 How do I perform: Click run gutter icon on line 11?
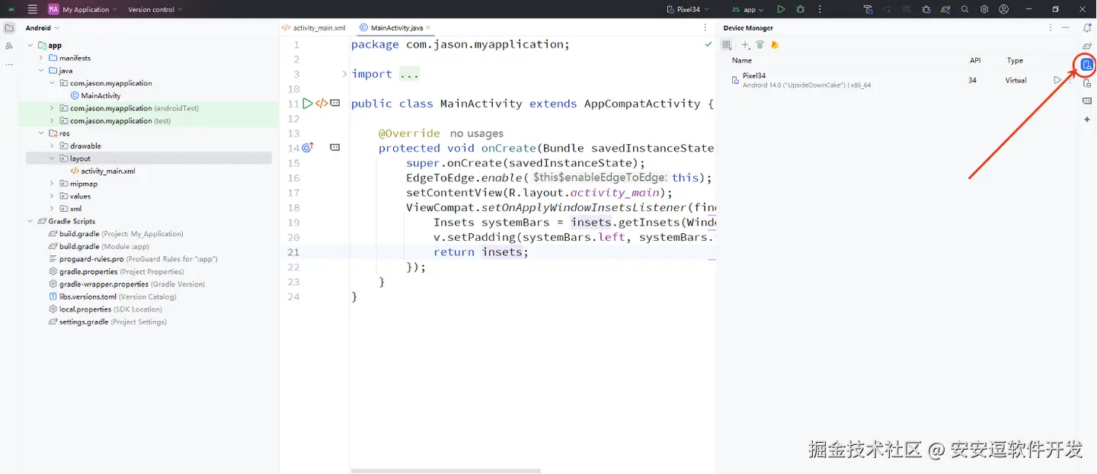point(308,104)
